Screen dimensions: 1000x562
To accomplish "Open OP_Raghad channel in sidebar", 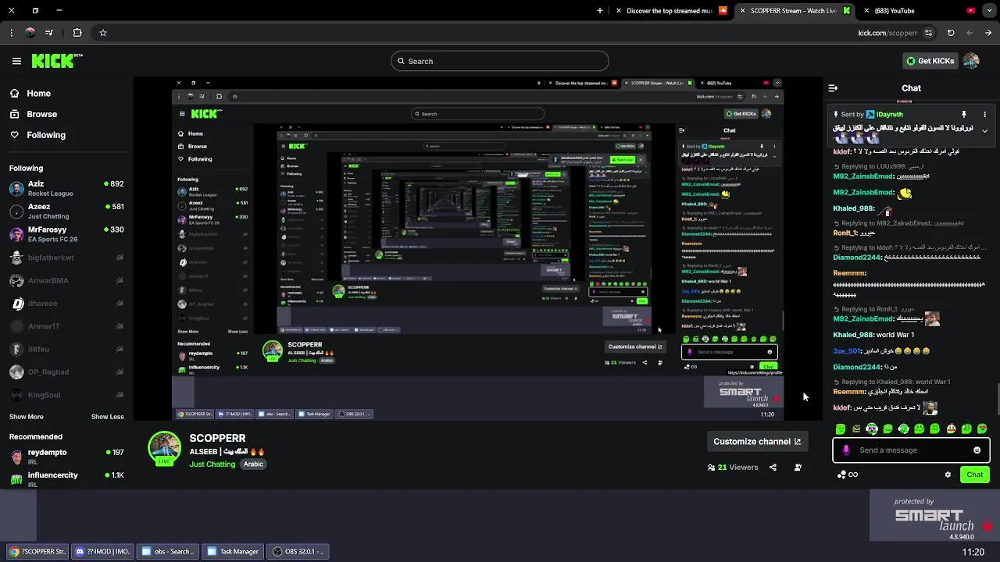I will coord(66,372).
